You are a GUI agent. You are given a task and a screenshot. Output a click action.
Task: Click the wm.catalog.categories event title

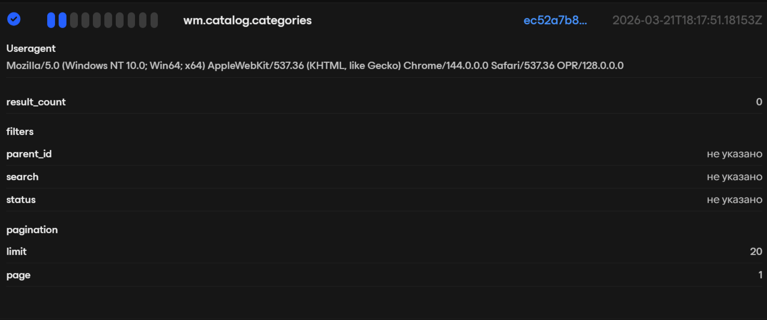(x=247, y=20)
